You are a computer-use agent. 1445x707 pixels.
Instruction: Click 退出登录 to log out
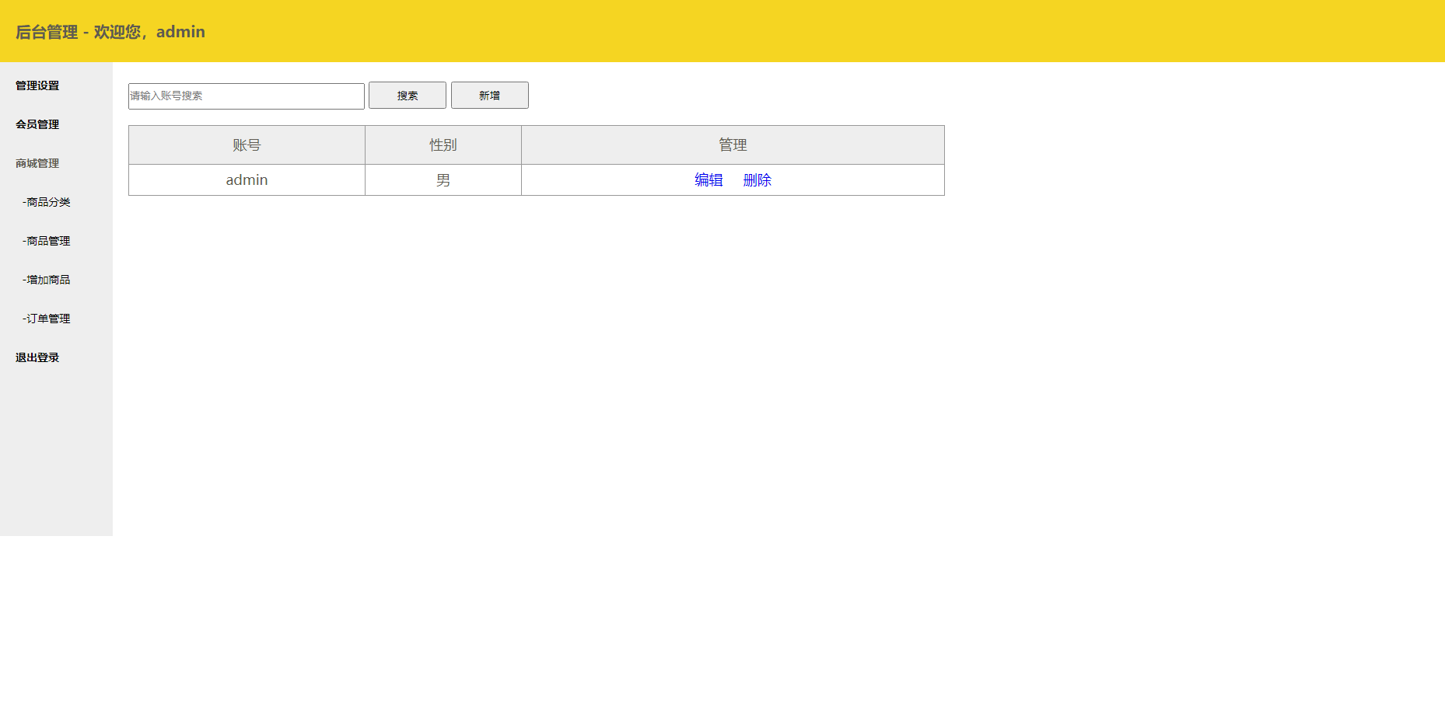pos(37,357)
